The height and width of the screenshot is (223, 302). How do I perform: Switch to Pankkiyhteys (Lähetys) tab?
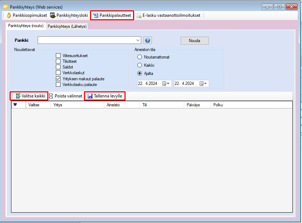(x=67, y=26)
